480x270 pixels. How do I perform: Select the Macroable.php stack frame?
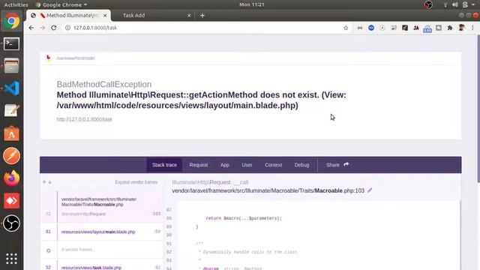point(102,207)
